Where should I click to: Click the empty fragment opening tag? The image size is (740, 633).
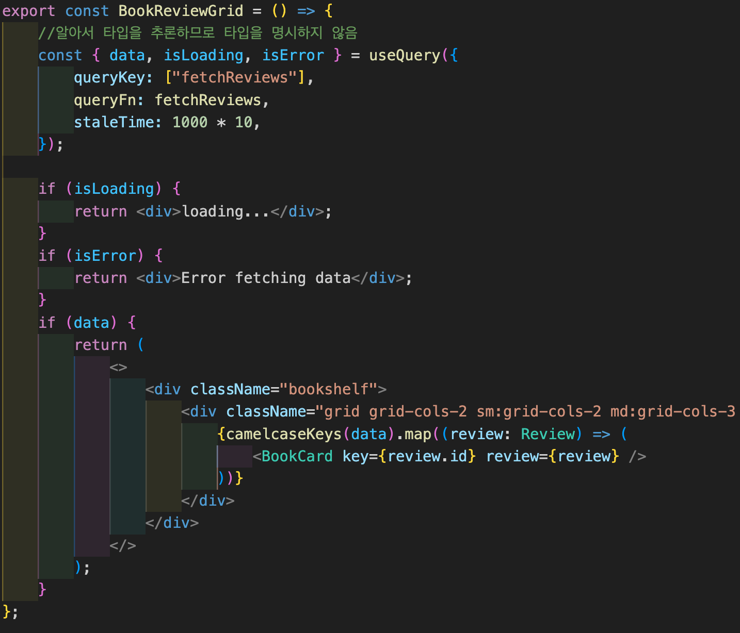pos(118,367)
